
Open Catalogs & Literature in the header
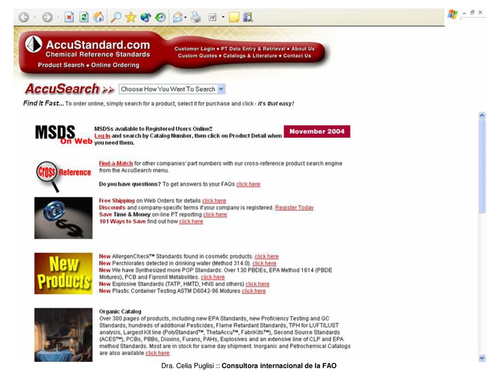pos(250,56)
